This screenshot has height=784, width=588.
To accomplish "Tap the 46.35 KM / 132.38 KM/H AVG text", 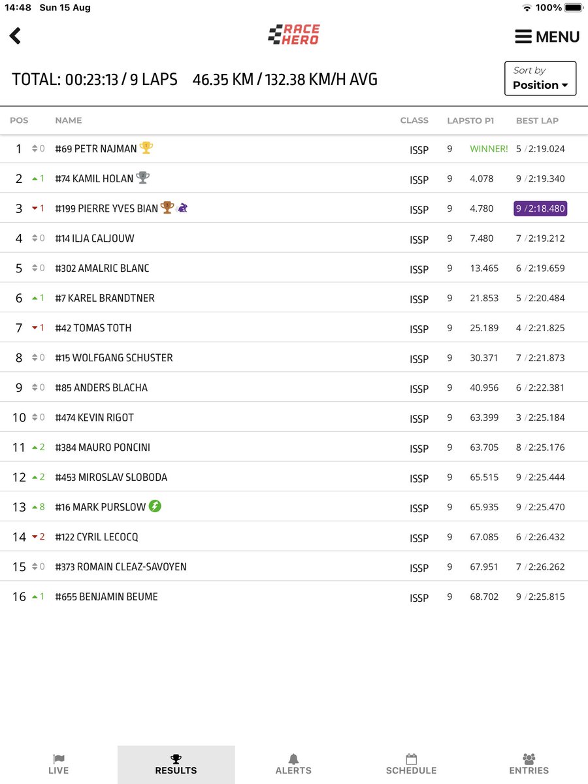I will 285,80.
